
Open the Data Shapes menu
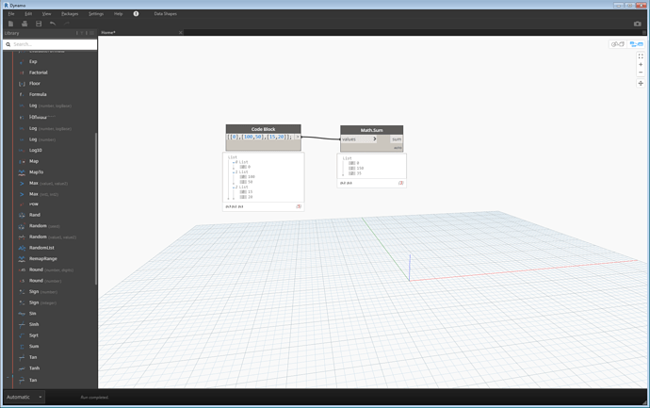point(166,14)
